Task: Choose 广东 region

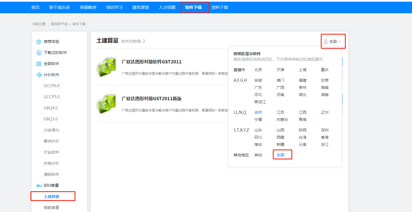Action: [x=258, y=87]
